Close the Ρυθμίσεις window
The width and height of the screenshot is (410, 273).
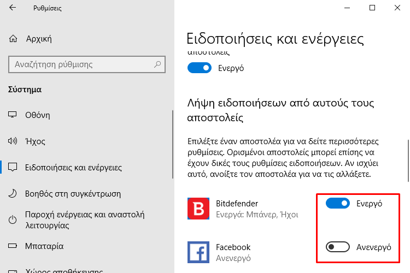tap(397, 8)
